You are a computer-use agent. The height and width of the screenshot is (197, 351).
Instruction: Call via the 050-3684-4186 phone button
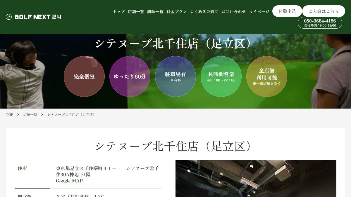(320, 23)
